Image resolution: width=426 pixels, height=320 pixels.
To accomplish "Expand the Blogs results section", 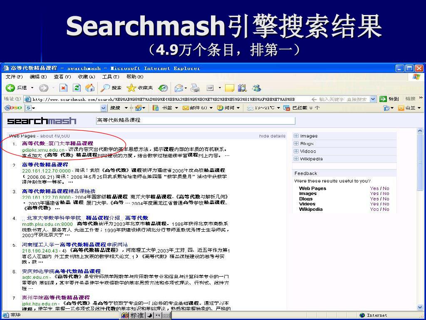I will coord(296,143).
